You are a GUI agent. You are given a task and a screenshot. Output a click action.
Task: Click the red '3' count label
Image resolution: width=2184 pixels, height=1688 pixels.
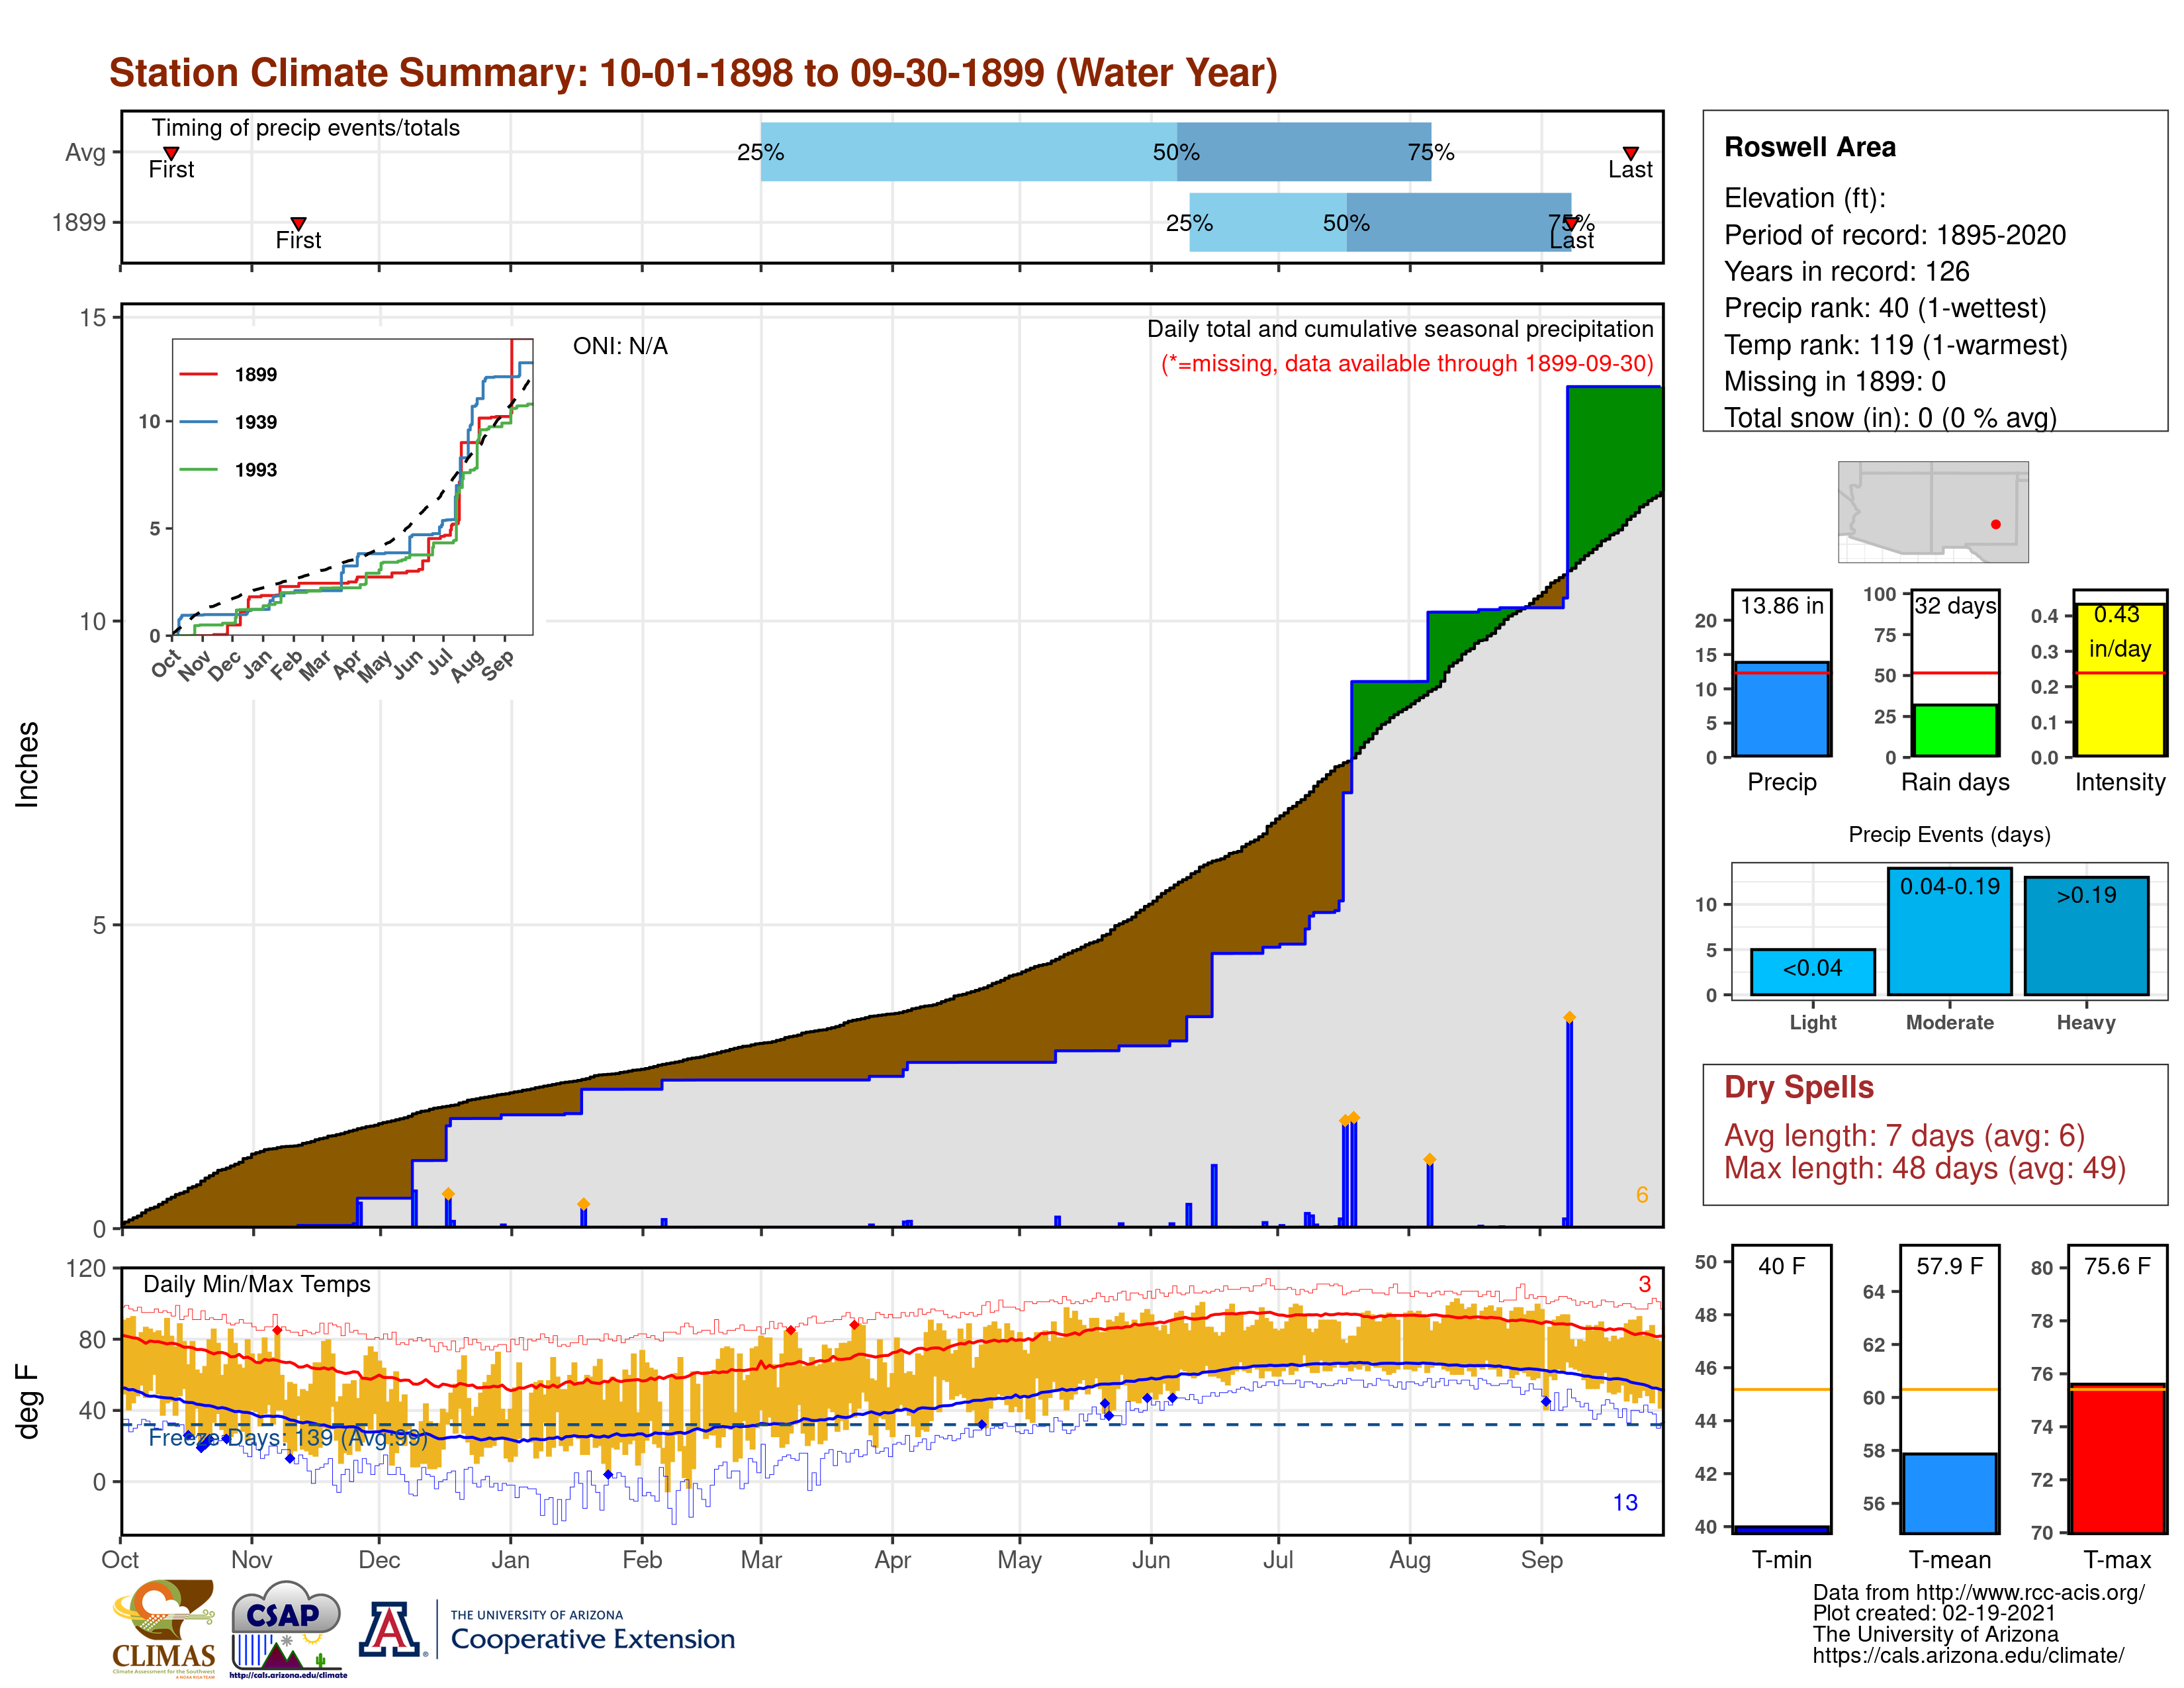pyautogui.click(x=1644, y=1284)
